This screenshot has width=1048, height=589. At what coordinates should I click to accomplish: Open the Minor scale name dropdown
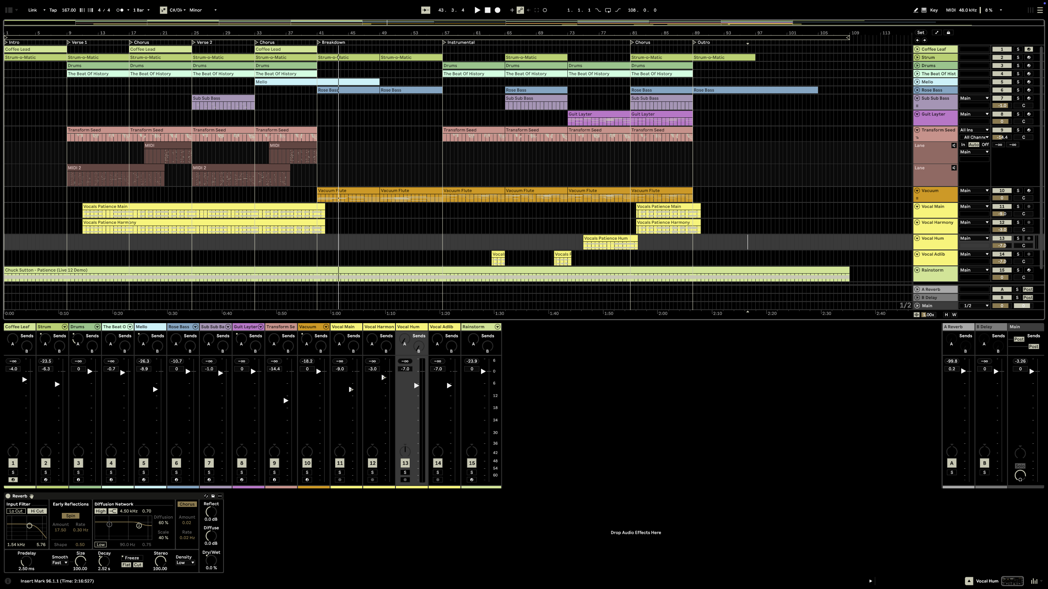coord(203,10)
